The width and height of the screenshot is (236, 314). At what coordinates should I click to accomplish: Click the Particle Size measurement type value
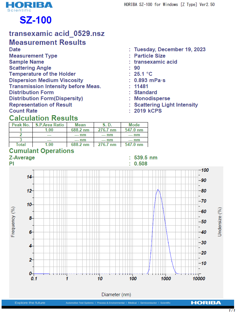[x=150, y=56]
